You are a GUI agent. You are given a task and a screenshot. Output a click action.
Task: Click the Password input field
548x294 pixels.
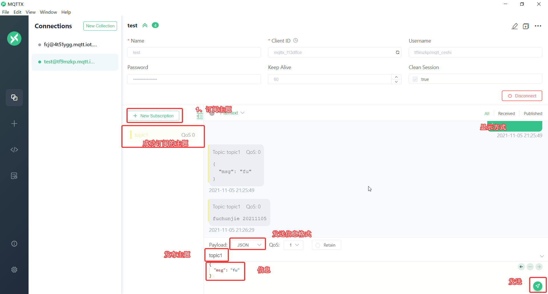pyautogui.click(x=194, y=79)
